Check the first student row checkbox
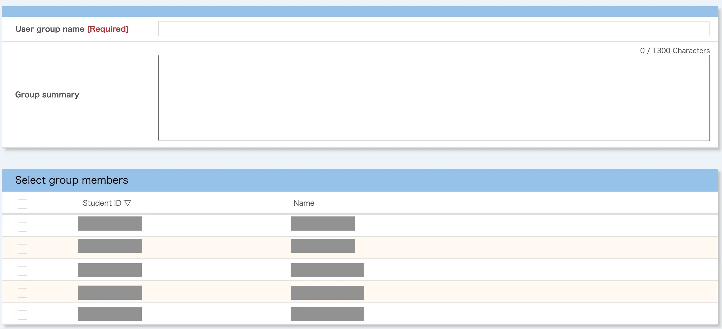 pyautogui.click(x=23, y=227)
